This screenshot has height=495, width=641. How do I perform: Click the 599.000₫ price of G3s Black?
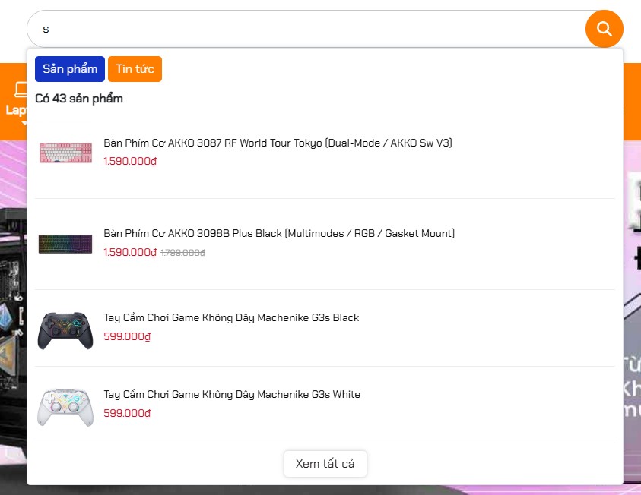pos(127,336)
